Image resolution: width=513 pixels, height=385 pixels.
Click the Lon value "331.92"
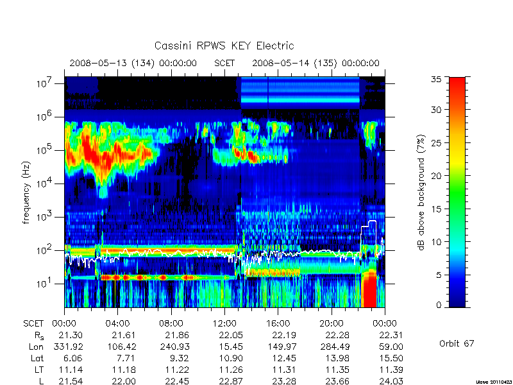pos(68,346)
